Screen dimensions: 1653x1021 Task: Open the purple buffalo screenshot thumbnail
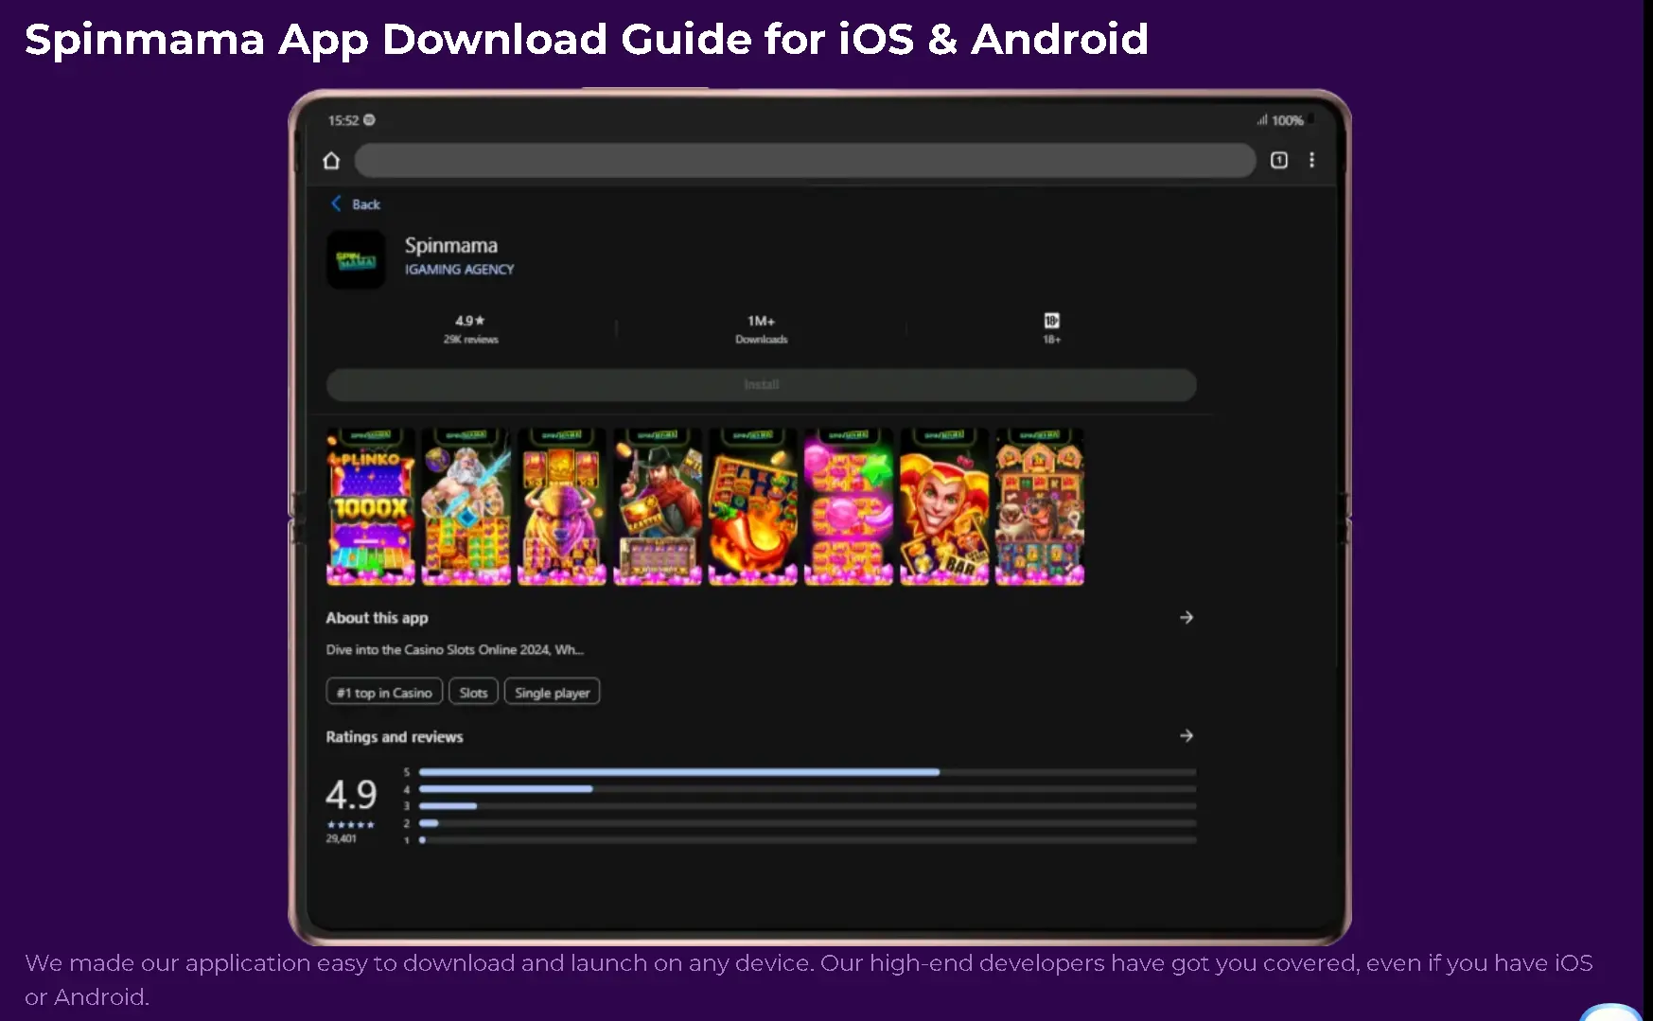(562, 507)
